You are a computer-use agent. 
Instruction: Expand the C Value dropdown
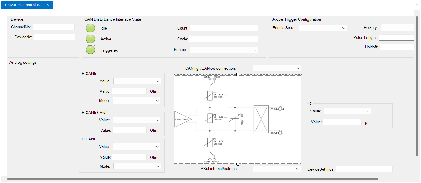coord(347,111)
